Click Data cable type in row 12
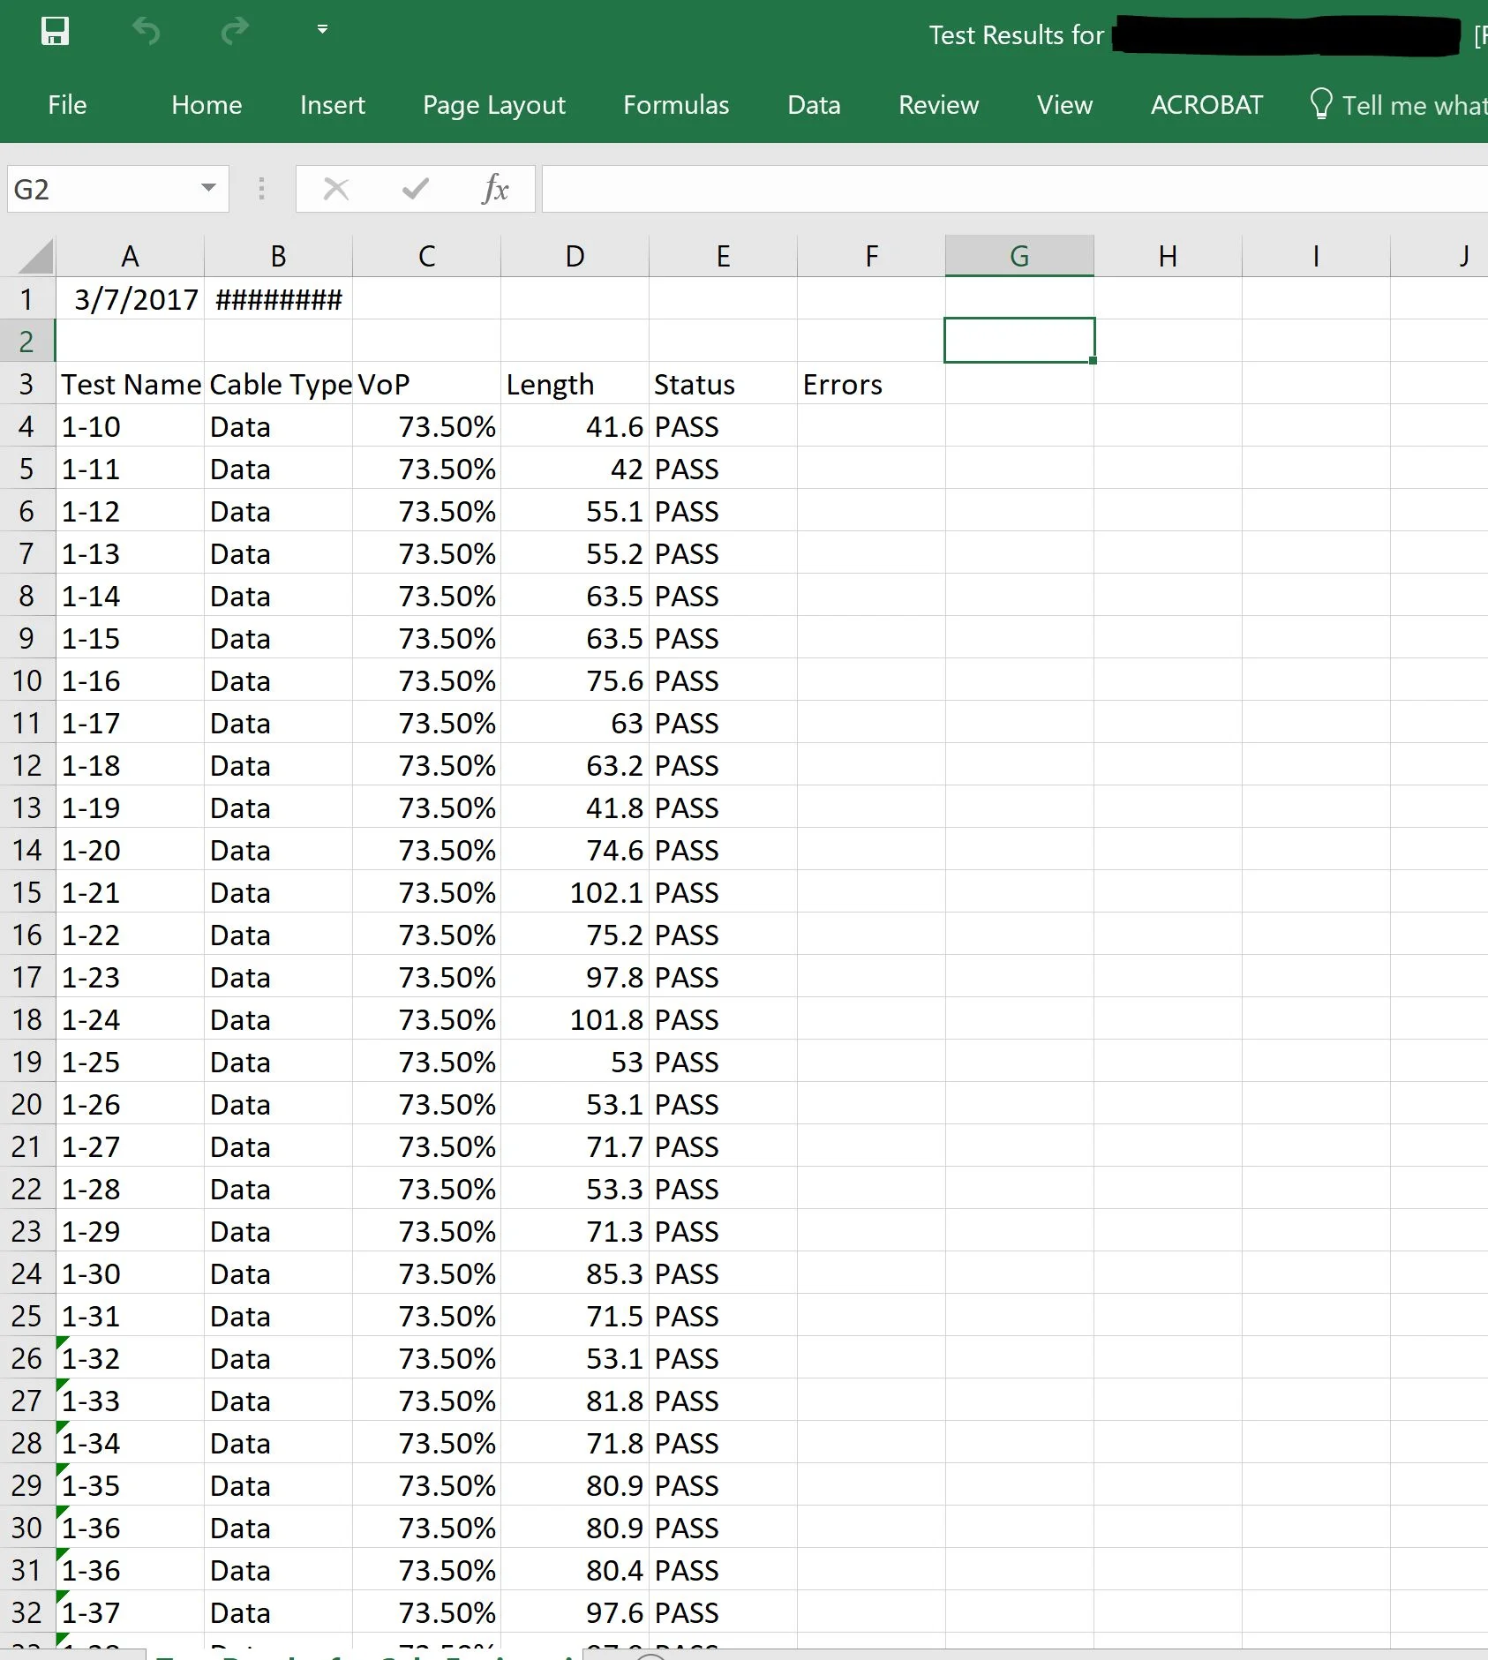The height and width of the screenshot is (1660, 1488). (278, 765)
